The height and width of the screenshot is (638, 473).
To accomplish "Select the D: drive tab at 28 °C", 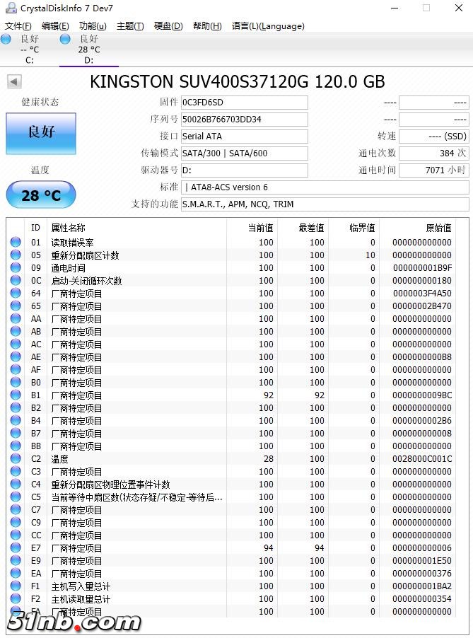I will click(89, 50).
